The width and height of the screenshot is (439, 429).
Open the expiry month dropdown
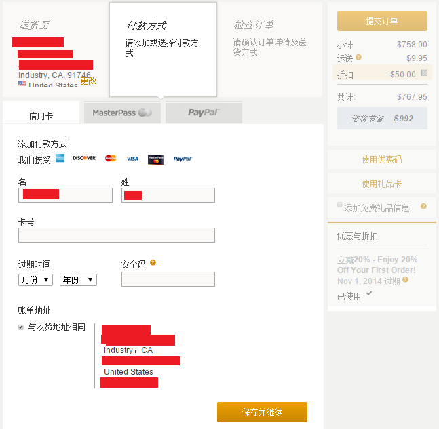(x=35, y=280)
